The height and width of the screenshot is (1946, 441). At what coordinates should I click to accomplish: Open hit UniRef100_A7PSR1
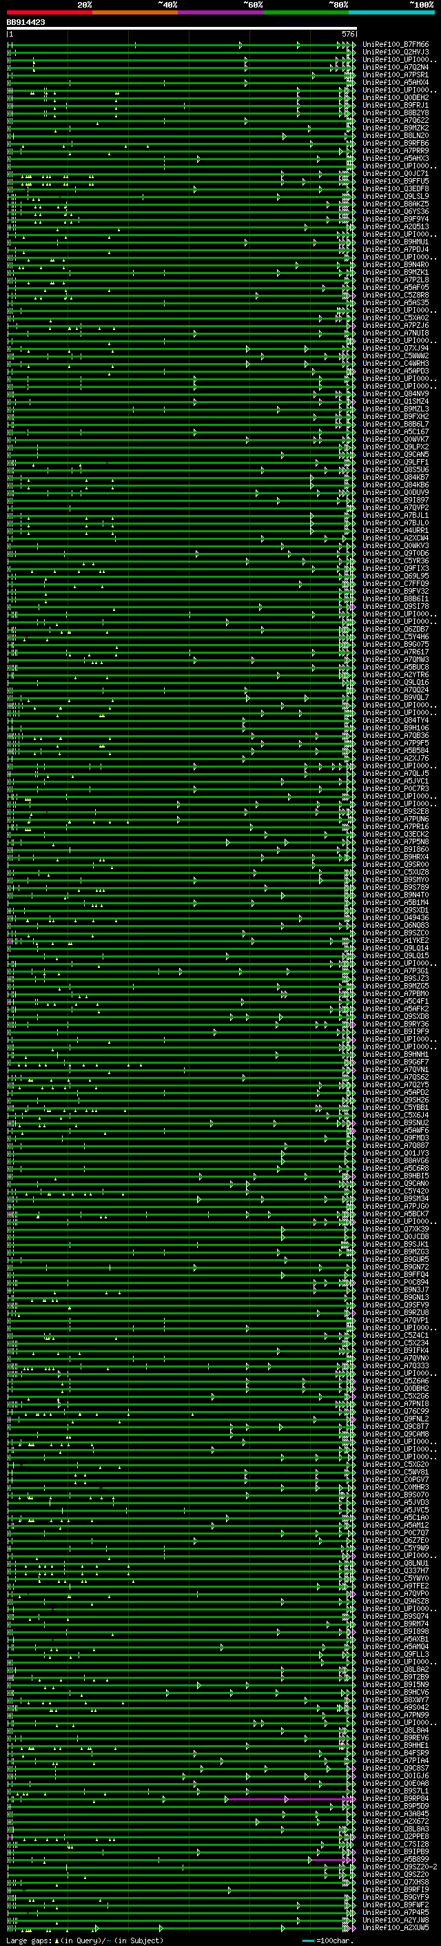pyautogui.click(x=395, y=75)
